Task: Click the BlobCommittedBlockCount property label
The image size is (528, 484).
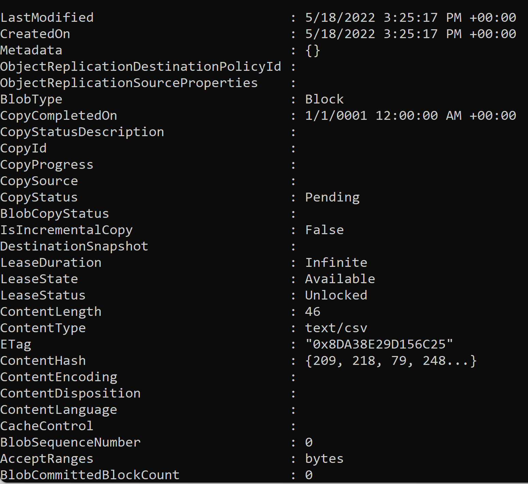Action: 90,475
